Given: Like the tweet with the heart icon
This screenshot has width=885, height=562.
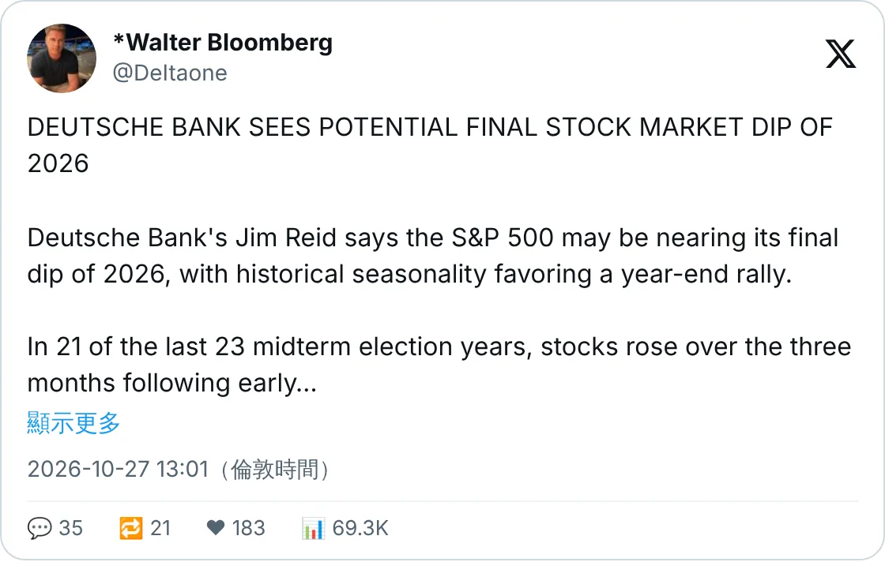Looking at the screenshot, I should point(216,528).
